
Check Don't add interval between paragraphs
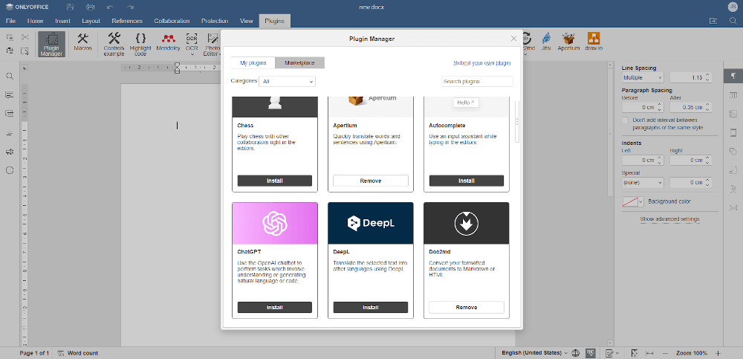[626, 120]
